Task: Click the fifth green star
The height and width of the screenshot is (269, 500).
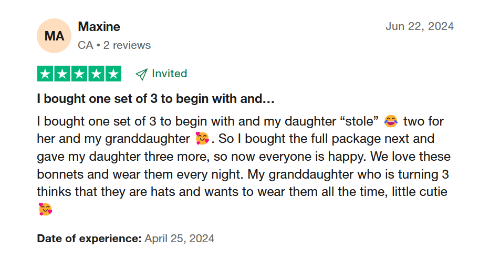Action: 113,74
